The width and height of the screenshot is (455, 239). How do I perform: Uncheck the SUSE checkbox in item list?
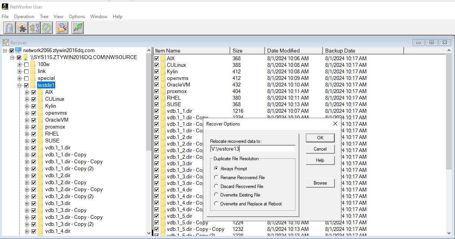click(x=157, y=104)
